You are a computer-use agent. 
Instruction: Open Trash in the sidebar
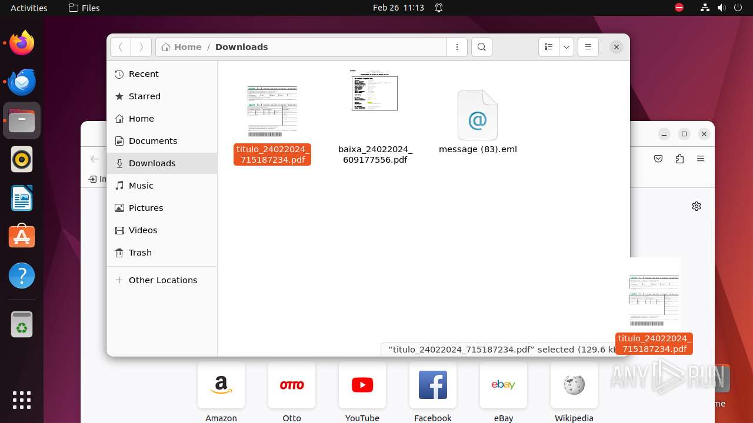(x=162, y=253)
